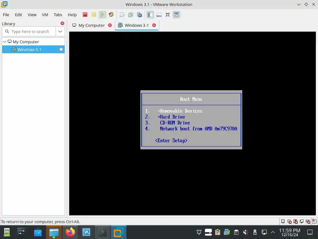Open the clipboard tray icon
This screenshot has width=318, height=239.
(x=236, y=232)
